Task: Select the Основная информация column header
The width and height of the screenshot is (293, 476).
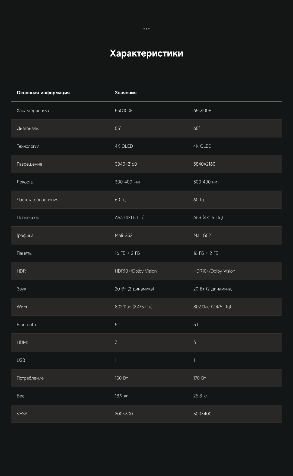Action: point(43,93)
